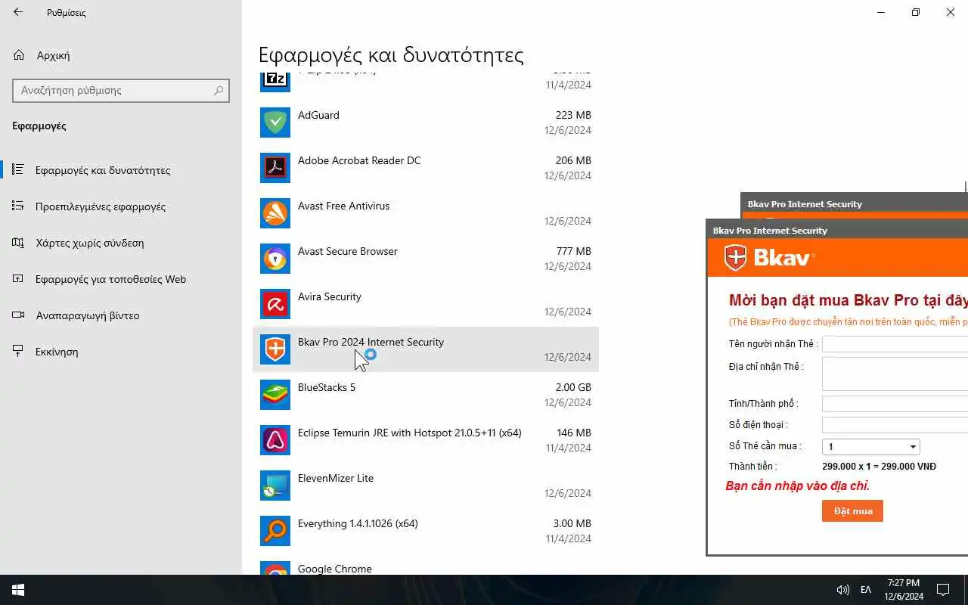This screenshot has width=968, height=605.
Task: Select the Adobe Acrobat Reader DC entry text
Action: pos(359,160)
